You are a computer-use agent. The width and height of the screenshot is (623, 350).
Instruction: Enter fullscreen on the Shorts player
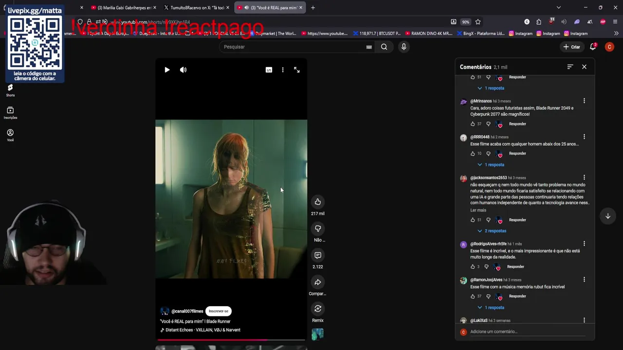click(297, 70)
